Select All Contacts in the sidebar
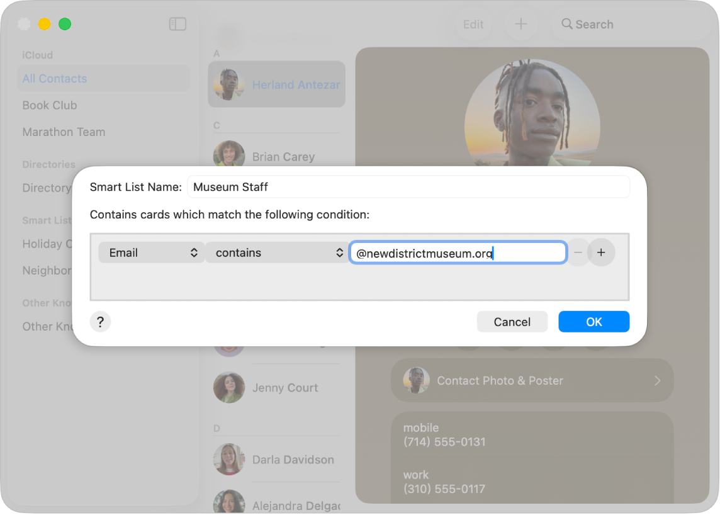This screenshot has width=720, height=515. pos(55,79)
